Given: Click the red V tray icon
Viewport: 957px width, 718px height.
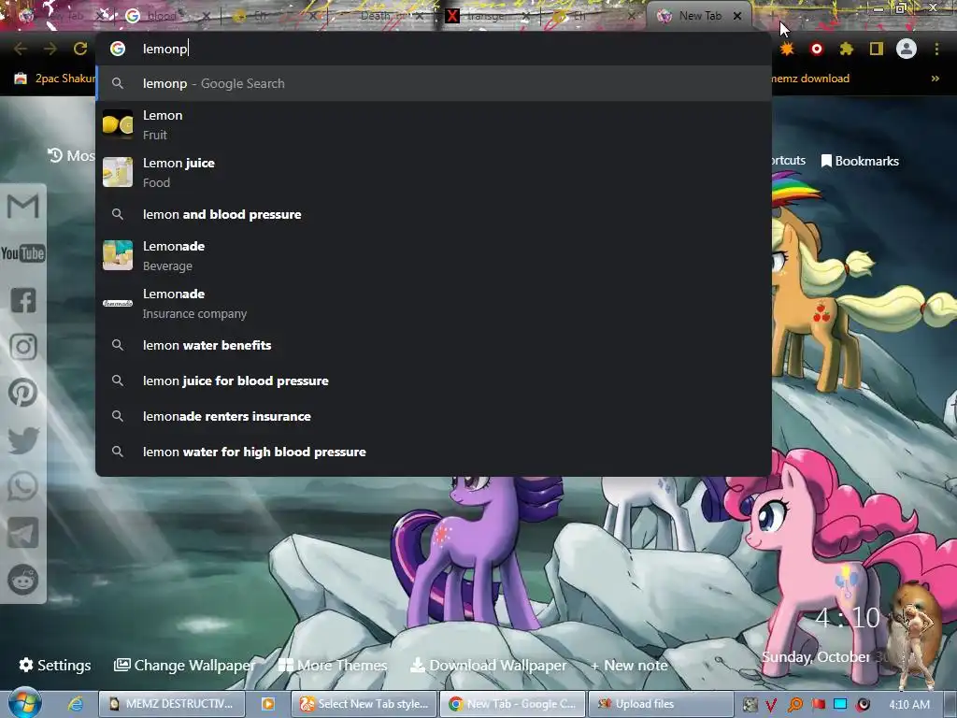Looking at the screenshot, I should [x=771, y=705].
